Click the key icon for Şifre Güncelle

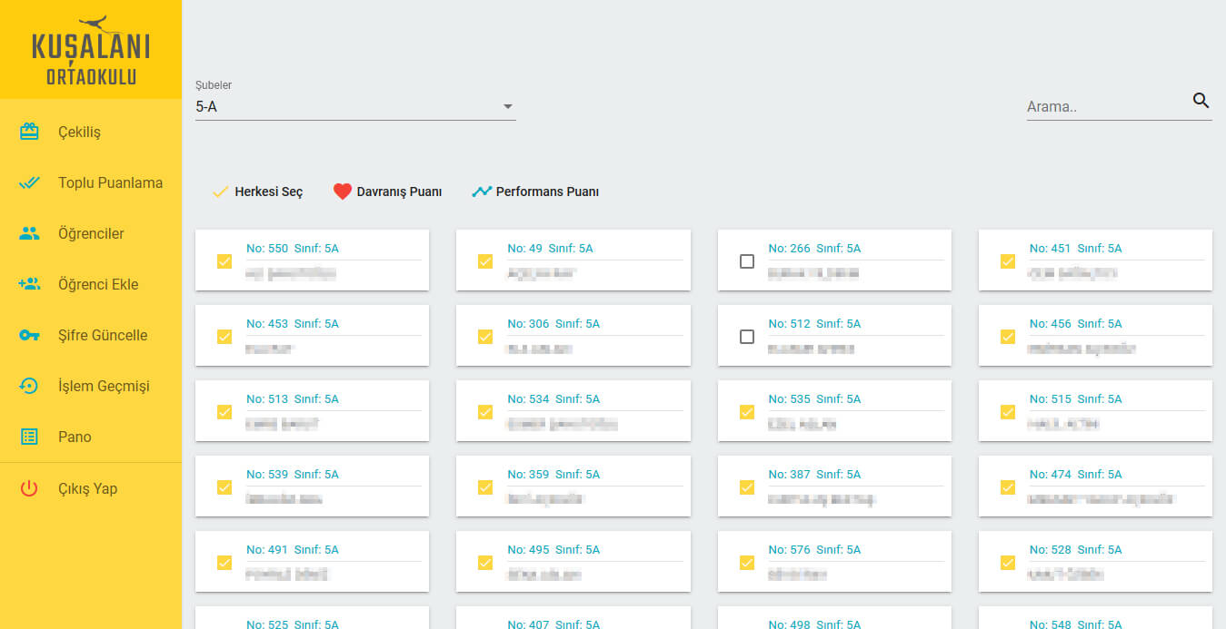tap(29, 335)
